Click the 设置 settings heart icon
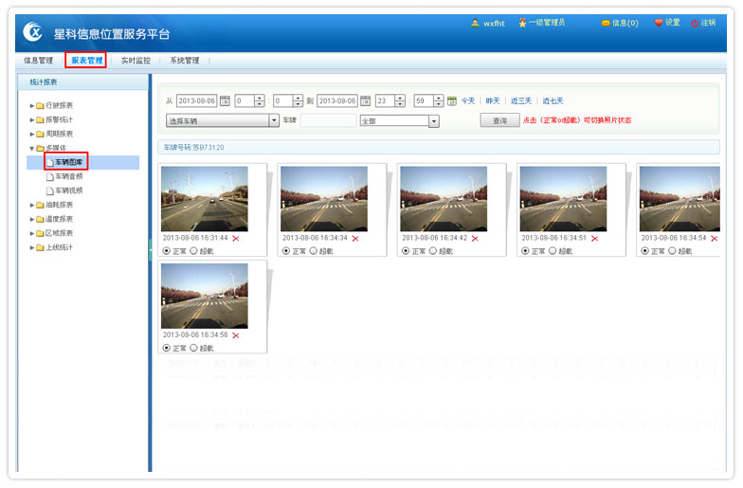 (659, 23)
